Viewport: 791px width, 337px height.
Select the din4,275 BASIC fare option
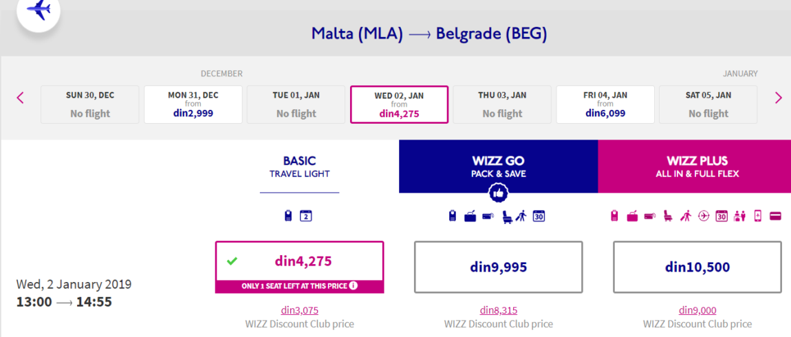300,267
